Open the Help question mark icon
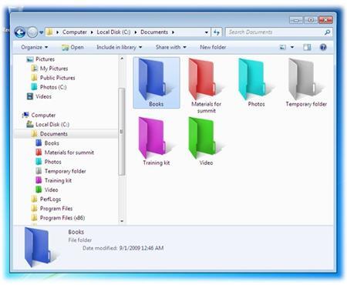This screenshot has width=347, height=285. point(323,47)
